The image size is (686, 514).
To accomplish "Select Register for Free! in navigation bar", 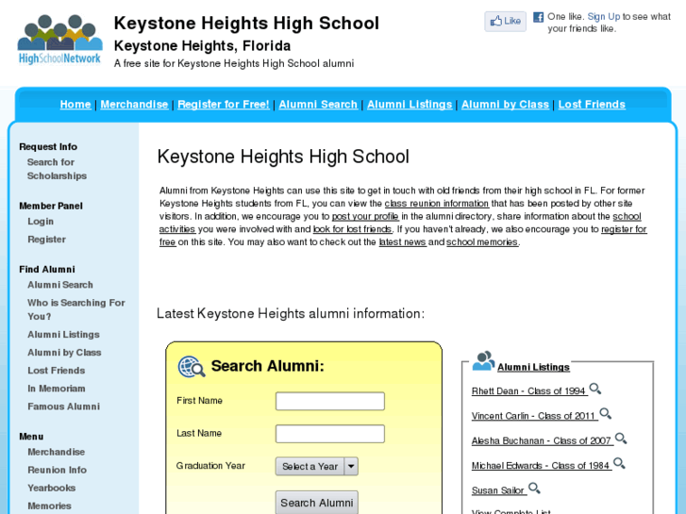I will 223,105.
